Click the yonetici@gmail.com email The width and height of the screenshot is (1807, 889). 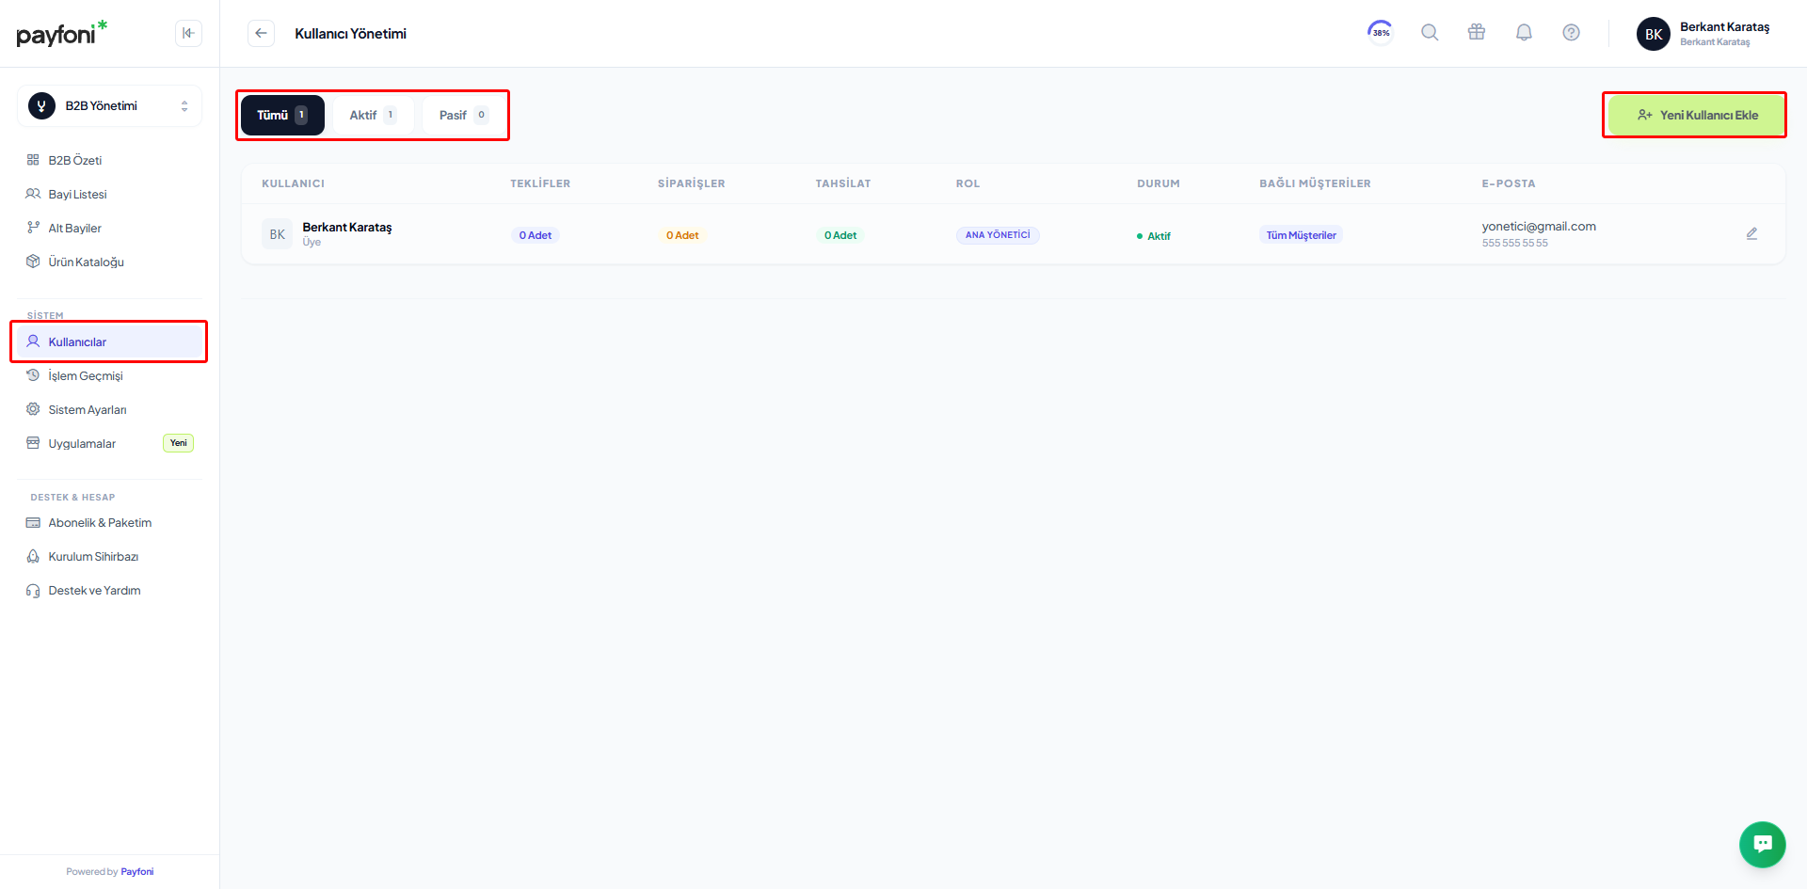[1539, 227]
